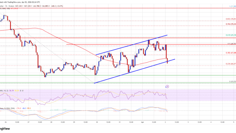Image resolution: width=236 pixels, height=133 pixels.
Task: Click the date label 30 on time axis
Action: (x=97, y=122)
